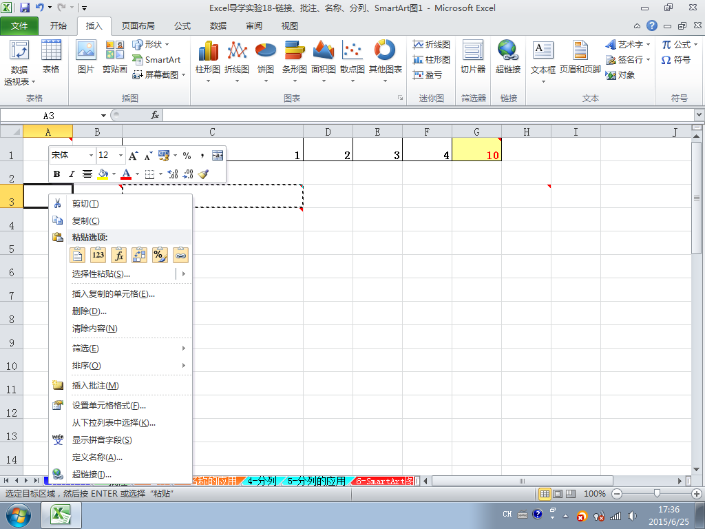
Task: Click the zoom slider handle
Action: pos(656,494)
